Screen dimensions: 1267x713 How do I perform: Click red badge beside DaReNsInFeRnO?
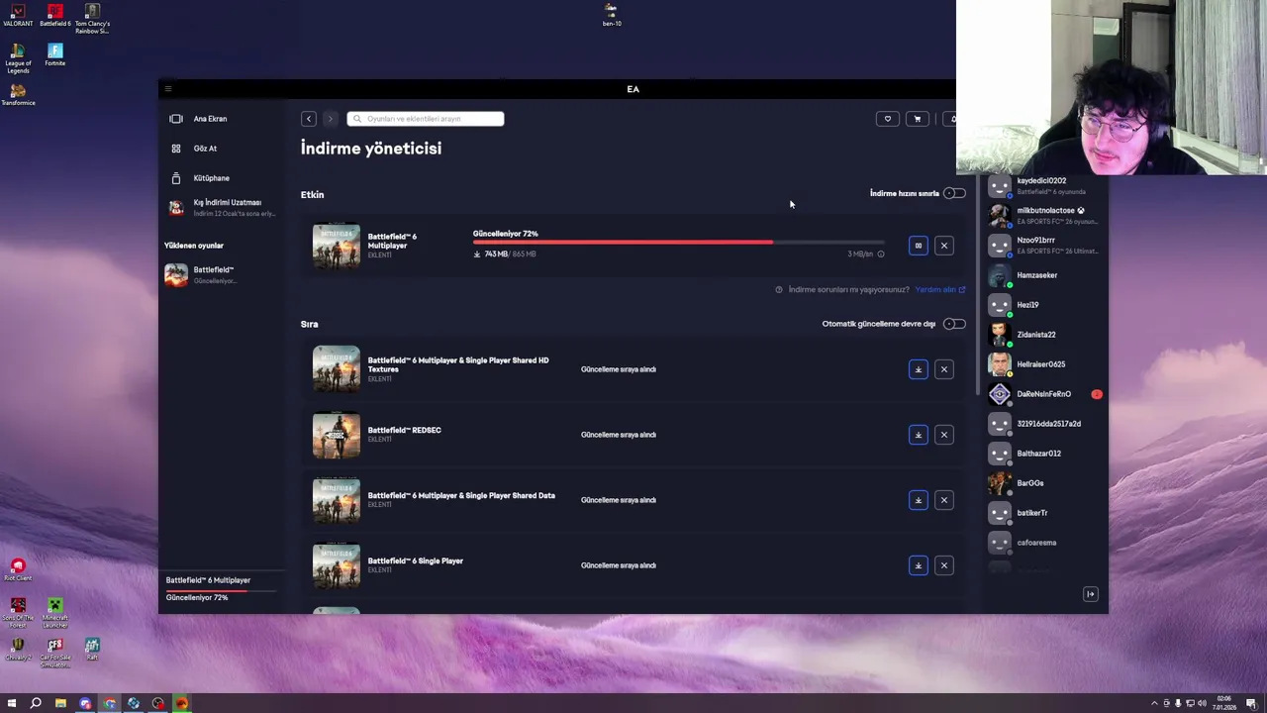click(x=1097, y=394)
